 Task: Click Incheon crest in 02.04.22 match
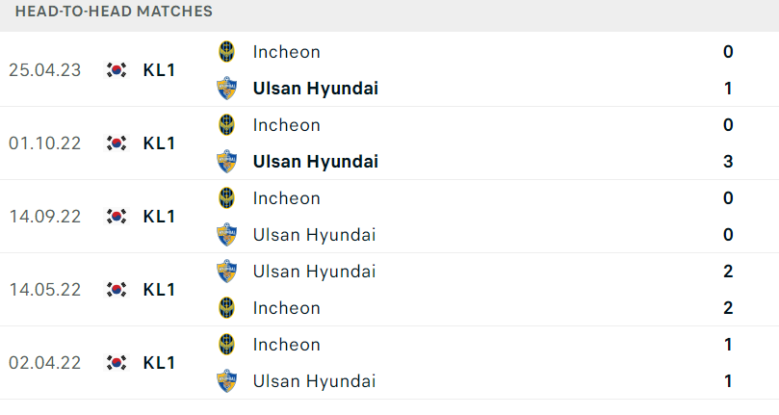click(x=226, y=345)
